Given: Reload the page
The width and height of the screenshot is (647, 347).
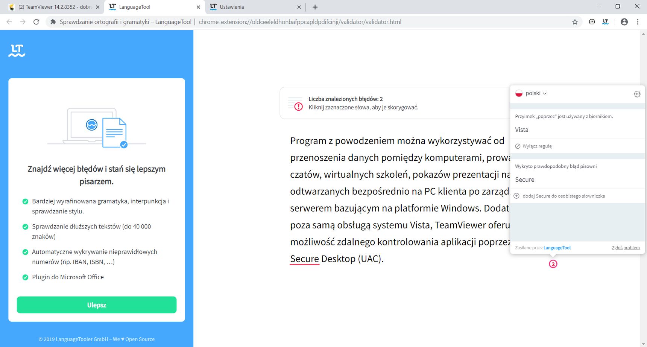Looking at the screenshot, I should pos(36,22).
